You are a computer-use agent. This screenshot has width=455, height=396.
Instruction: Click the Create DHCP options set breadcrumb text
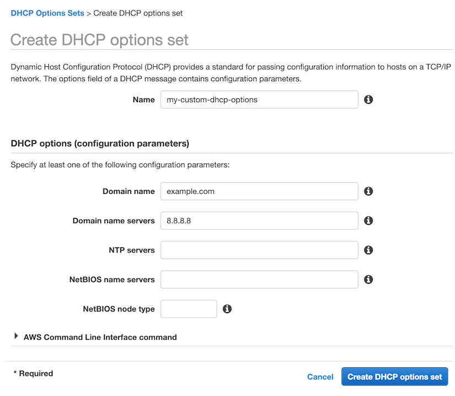[x=138, y=13]
